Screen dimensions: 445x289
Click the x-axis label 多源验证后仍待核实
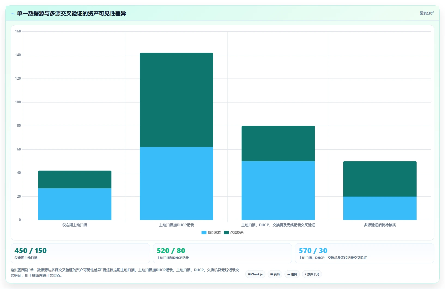coord(380,225)
